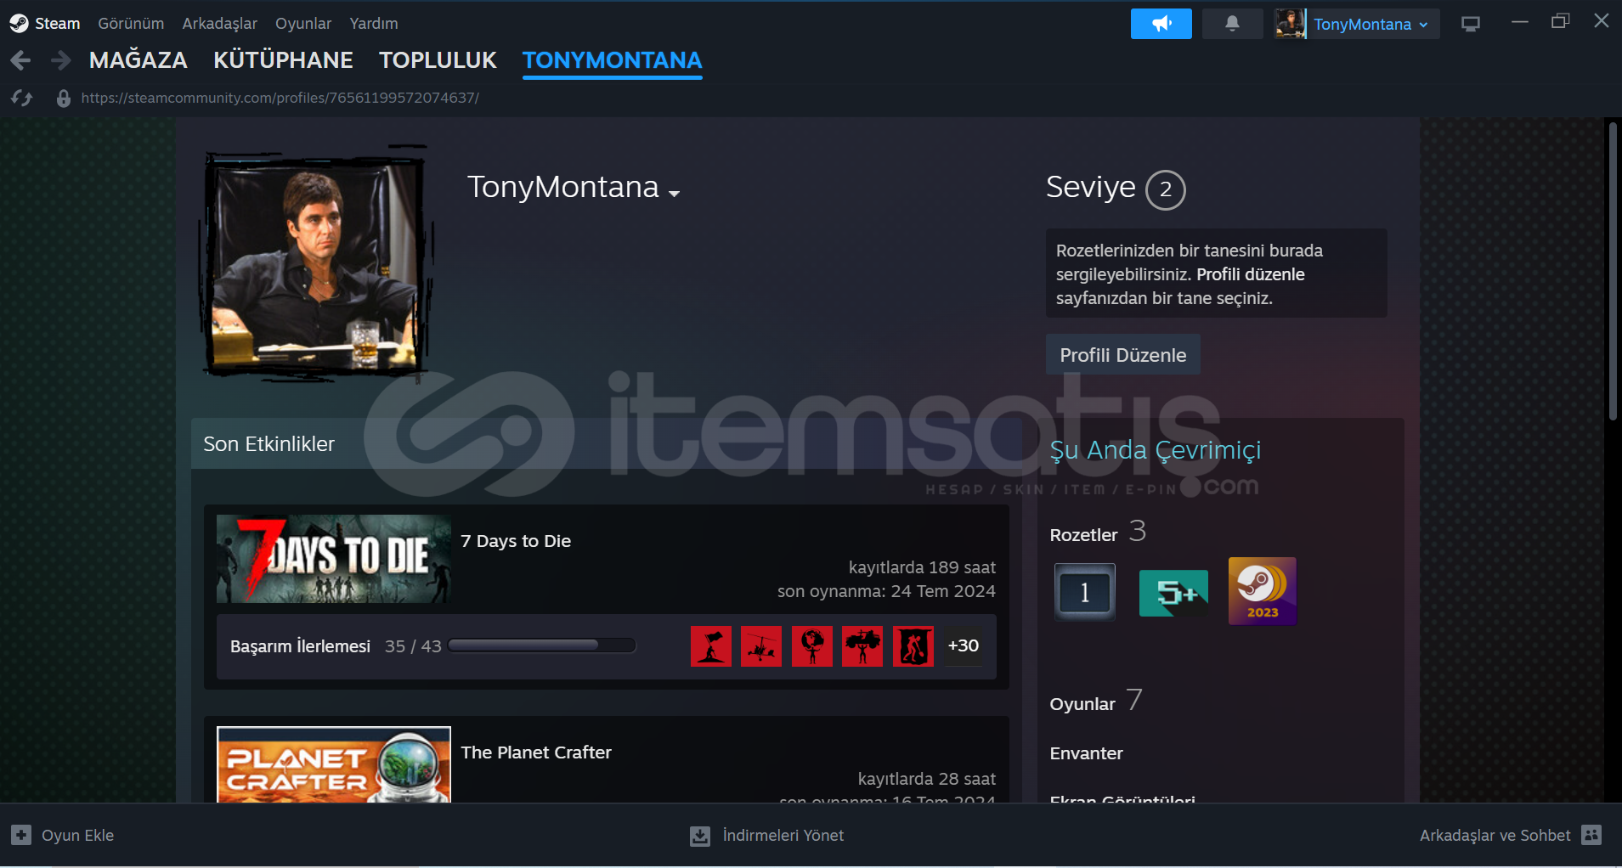Click the Başarım İlerlemesi progress bar
The image size is (1622, 868).
[x=542, y=645]
